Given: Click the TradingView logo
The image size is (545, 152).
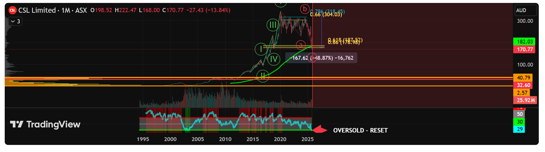Looking at the screenshot, I should pyautogui.click(x=45, y=124).
